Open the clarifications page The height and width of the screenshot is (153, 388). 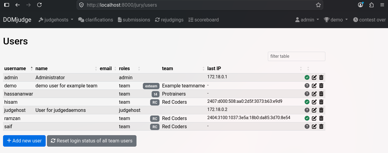click(96, 20)
